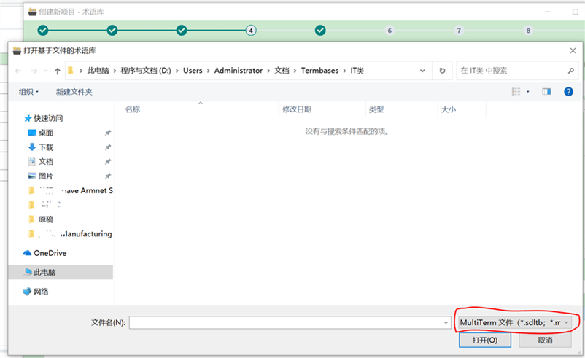Select 此电脑 in the address breadcrumb
This screenshot has width=585, height=358.
98,71
